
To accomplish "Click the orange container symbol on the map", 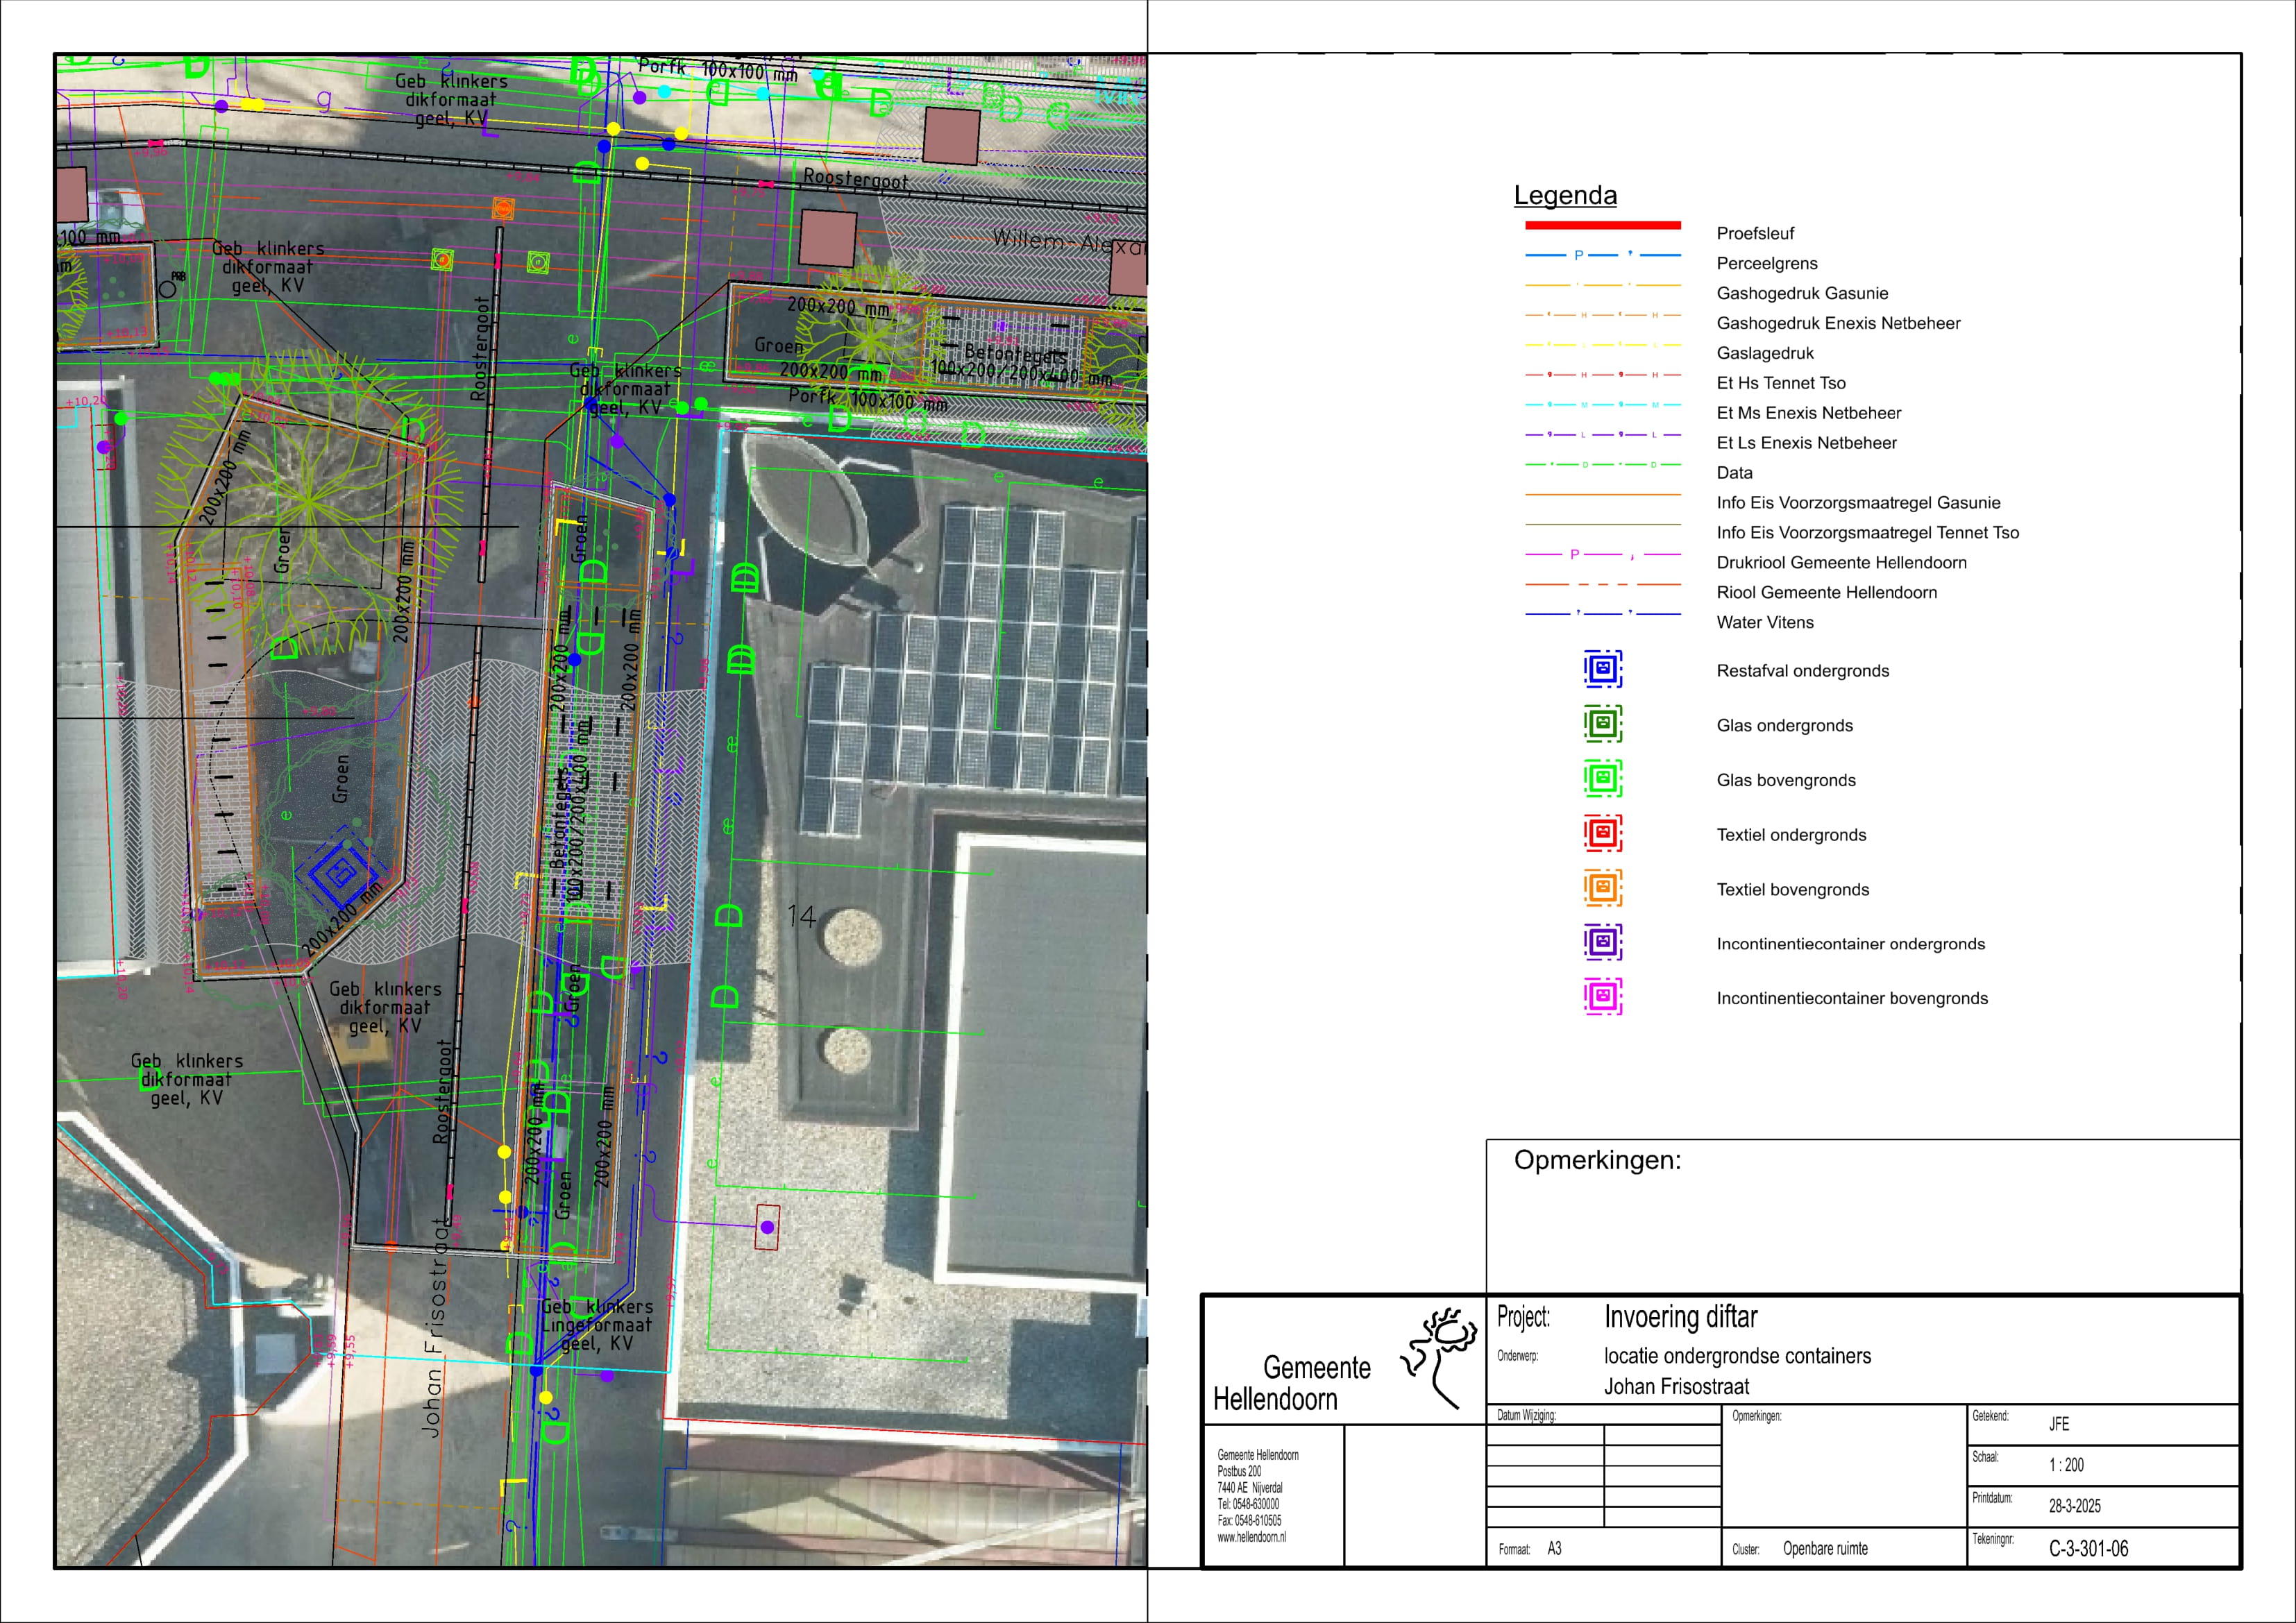I will [503, 208].
